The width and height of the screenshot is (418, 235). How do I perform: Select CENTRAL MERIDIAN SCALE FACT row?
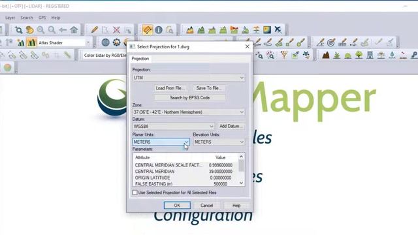pyautogui.click(x=184, y=165)
